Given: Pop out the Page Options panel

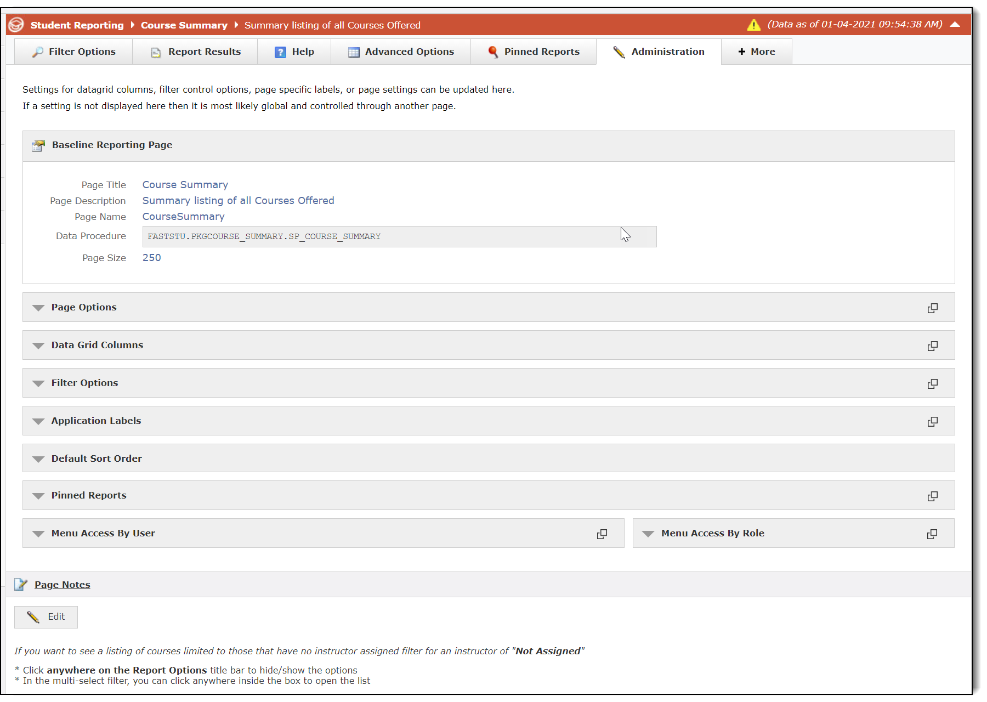Looking at the screenshot, I should pos(932,308).
